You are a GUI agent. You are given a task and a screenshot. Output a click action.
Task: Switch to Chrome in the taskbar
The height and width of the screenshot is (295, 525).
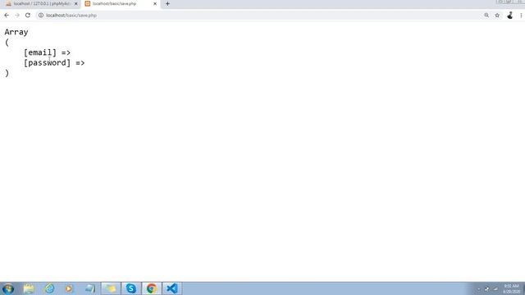coord(151,288)
